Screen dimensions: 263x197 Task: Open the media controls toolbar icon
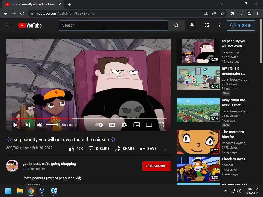tap(241, 13)
